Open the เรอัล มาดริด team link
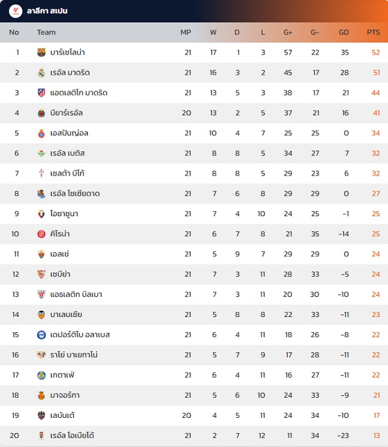 [70, 73]
